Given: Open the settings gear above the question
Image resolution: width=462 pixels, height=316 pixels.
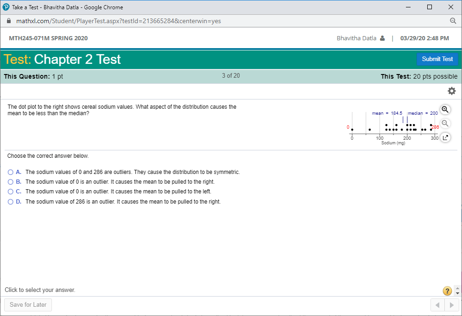Looking at the screenshot, I should tap(451, 91).
